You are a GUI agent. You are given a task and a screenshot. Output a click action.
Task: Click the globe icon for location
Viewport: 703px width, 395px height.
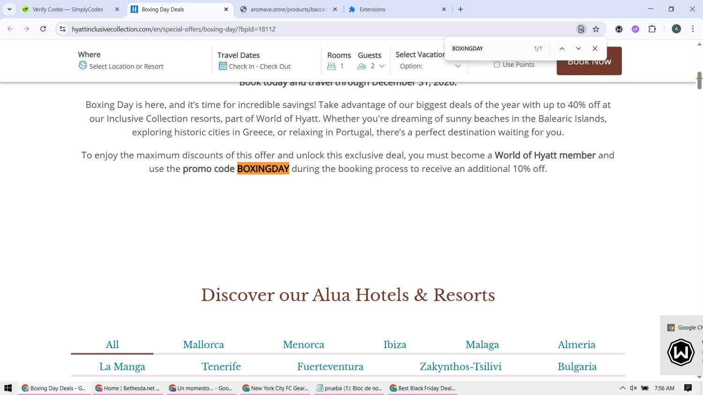(x=82, y=66)
